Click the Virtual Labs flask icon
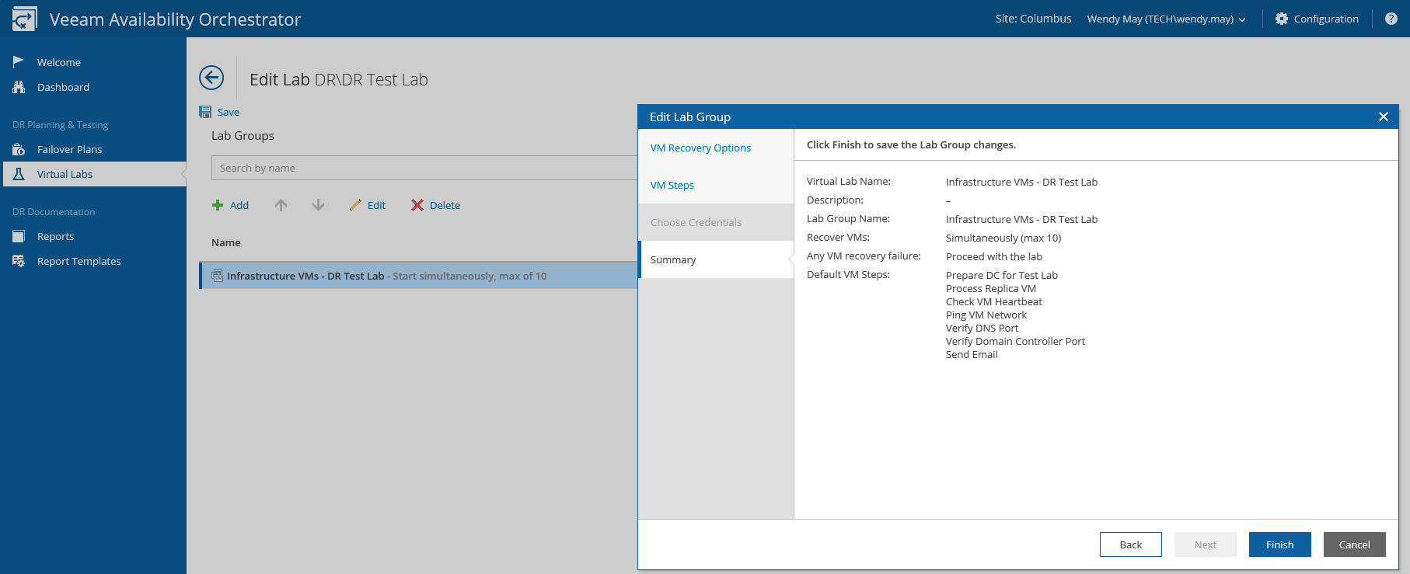This screenshot has width=1410, height=574. coord(19,174)
